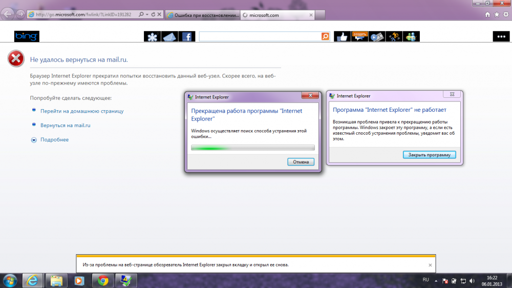Click 'Отмена' button in crash dialog
This screenshot has width=512, height=288.
tap(301, 162)
